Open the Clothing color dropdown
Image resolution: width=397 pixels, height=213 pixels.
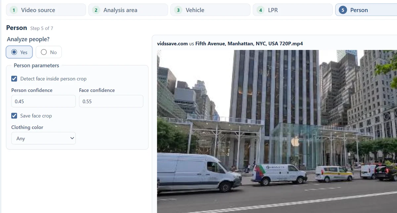pos(43,138)
